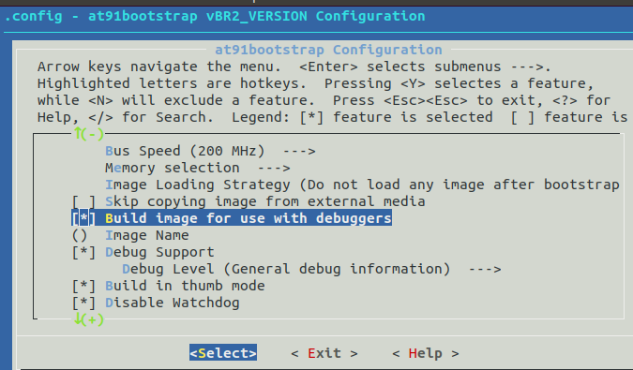Click the .config vBR2_VERSION header text
Image resolution: width=633 pixels, height=370 pixels.
(x=215, y=16)
